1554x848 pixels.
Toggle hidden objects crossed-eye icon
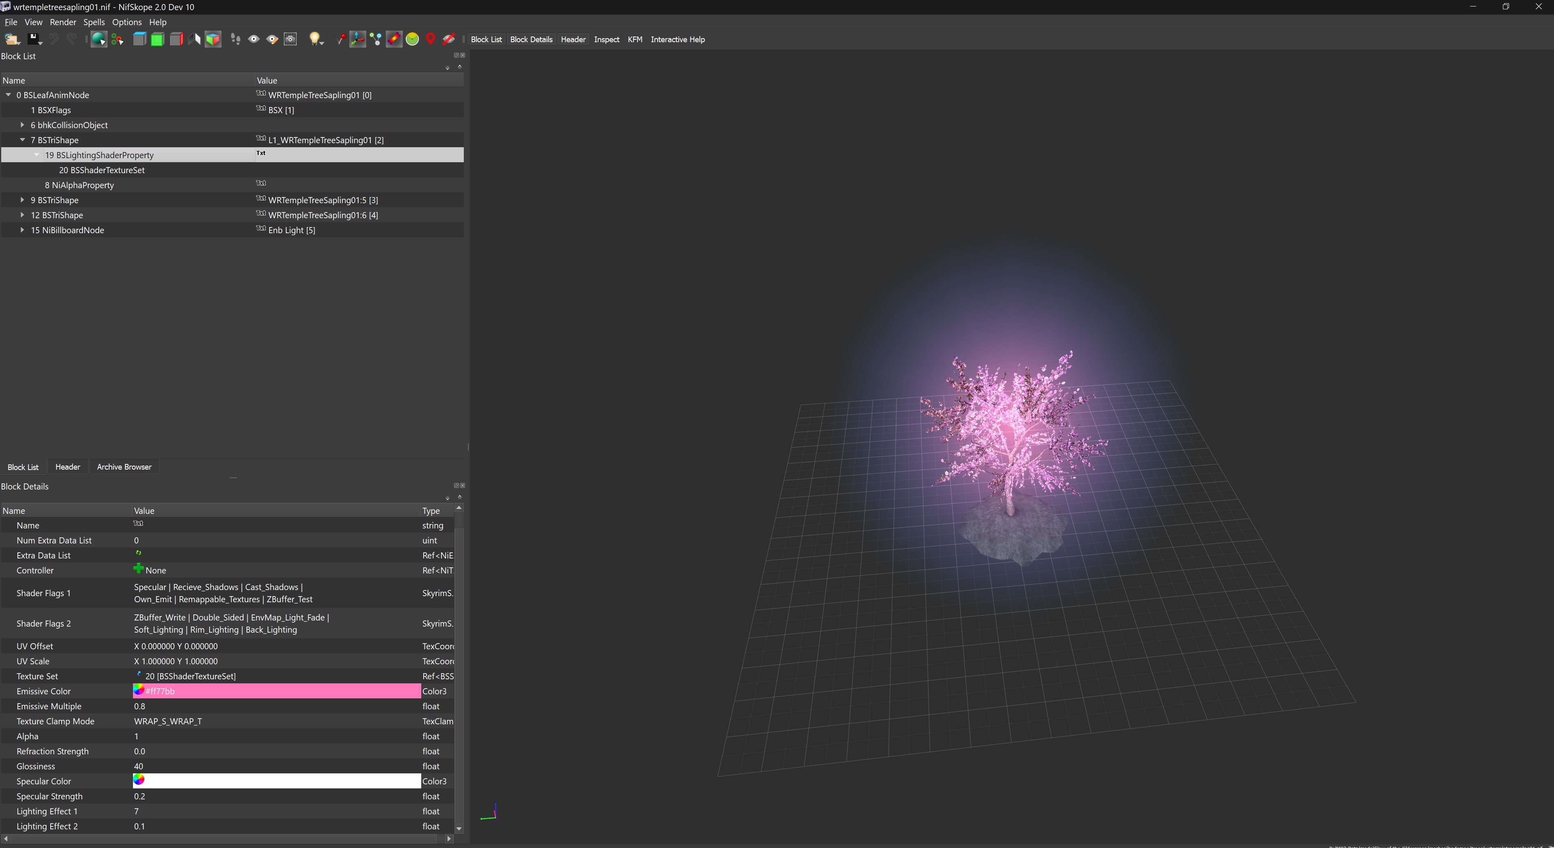coord(449,39)
